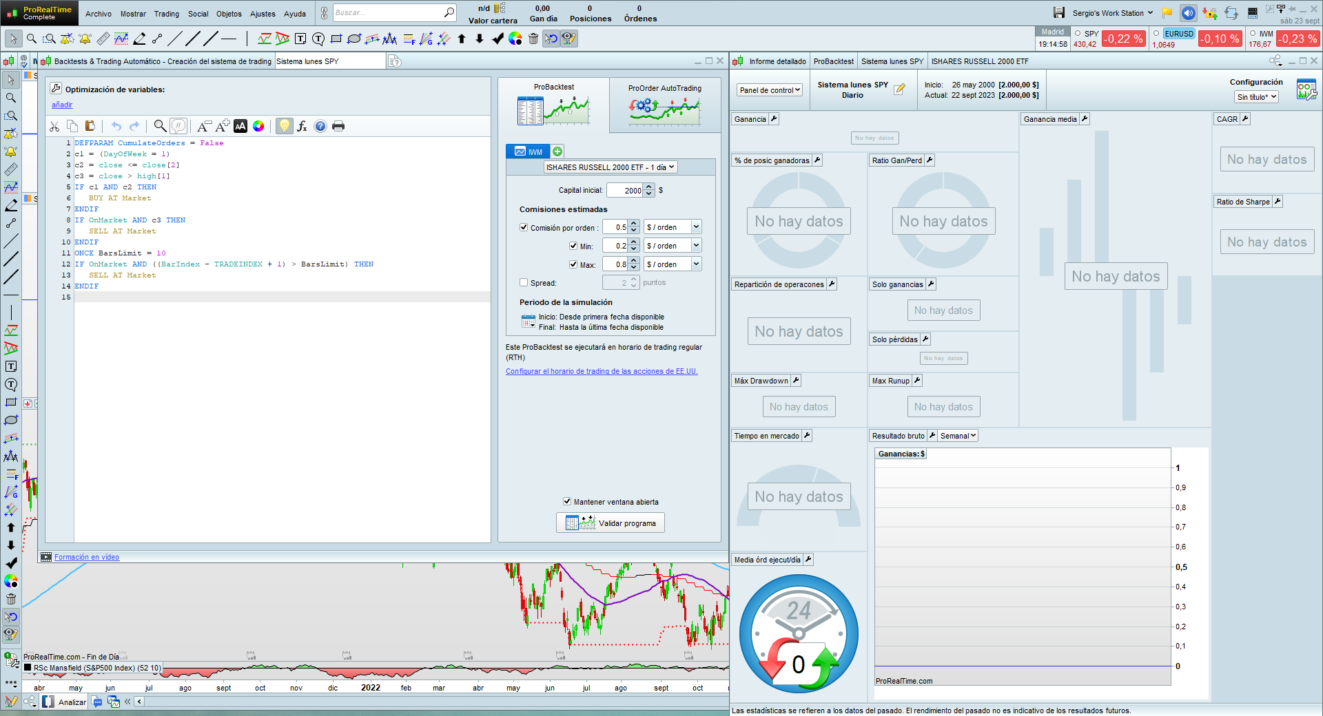Image resolution: width=1323 pixels, height=716 pixels.
Task: Select the alarm bell tool in left sidebar
Action: 11,151
